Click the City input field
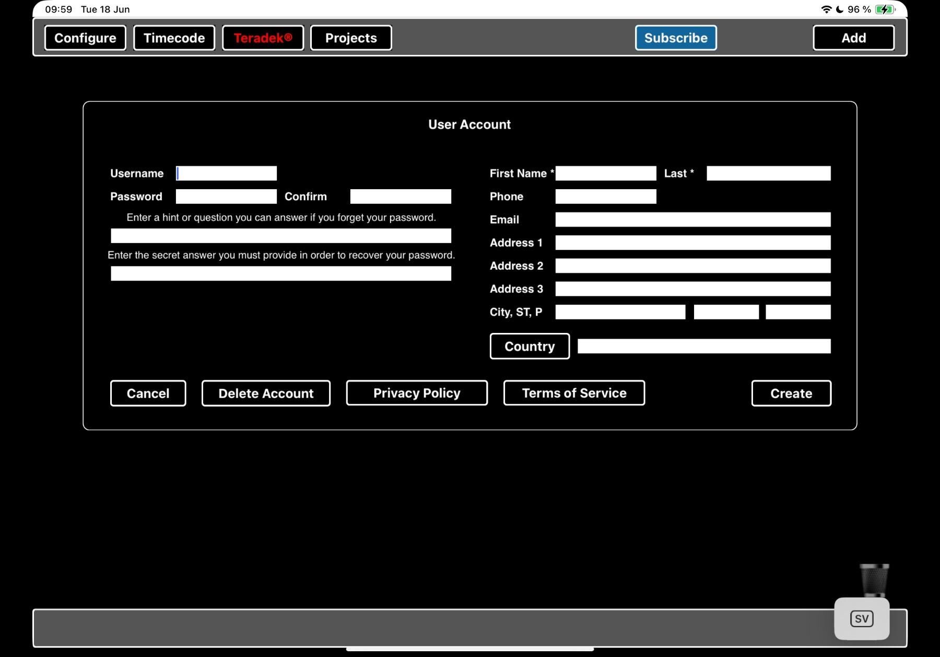Image resolution: width=940 pixels, height=657 pixels. (x=620, y=312)
